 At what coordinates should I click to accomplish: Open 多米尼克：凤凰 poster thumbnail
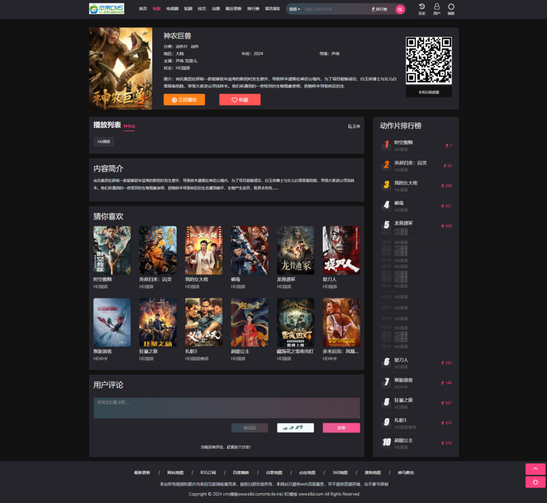click(x=341, y=322)
